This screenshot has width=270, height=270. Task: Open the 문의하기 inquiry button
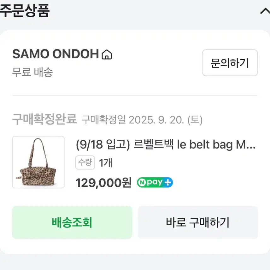click(230, 63)
